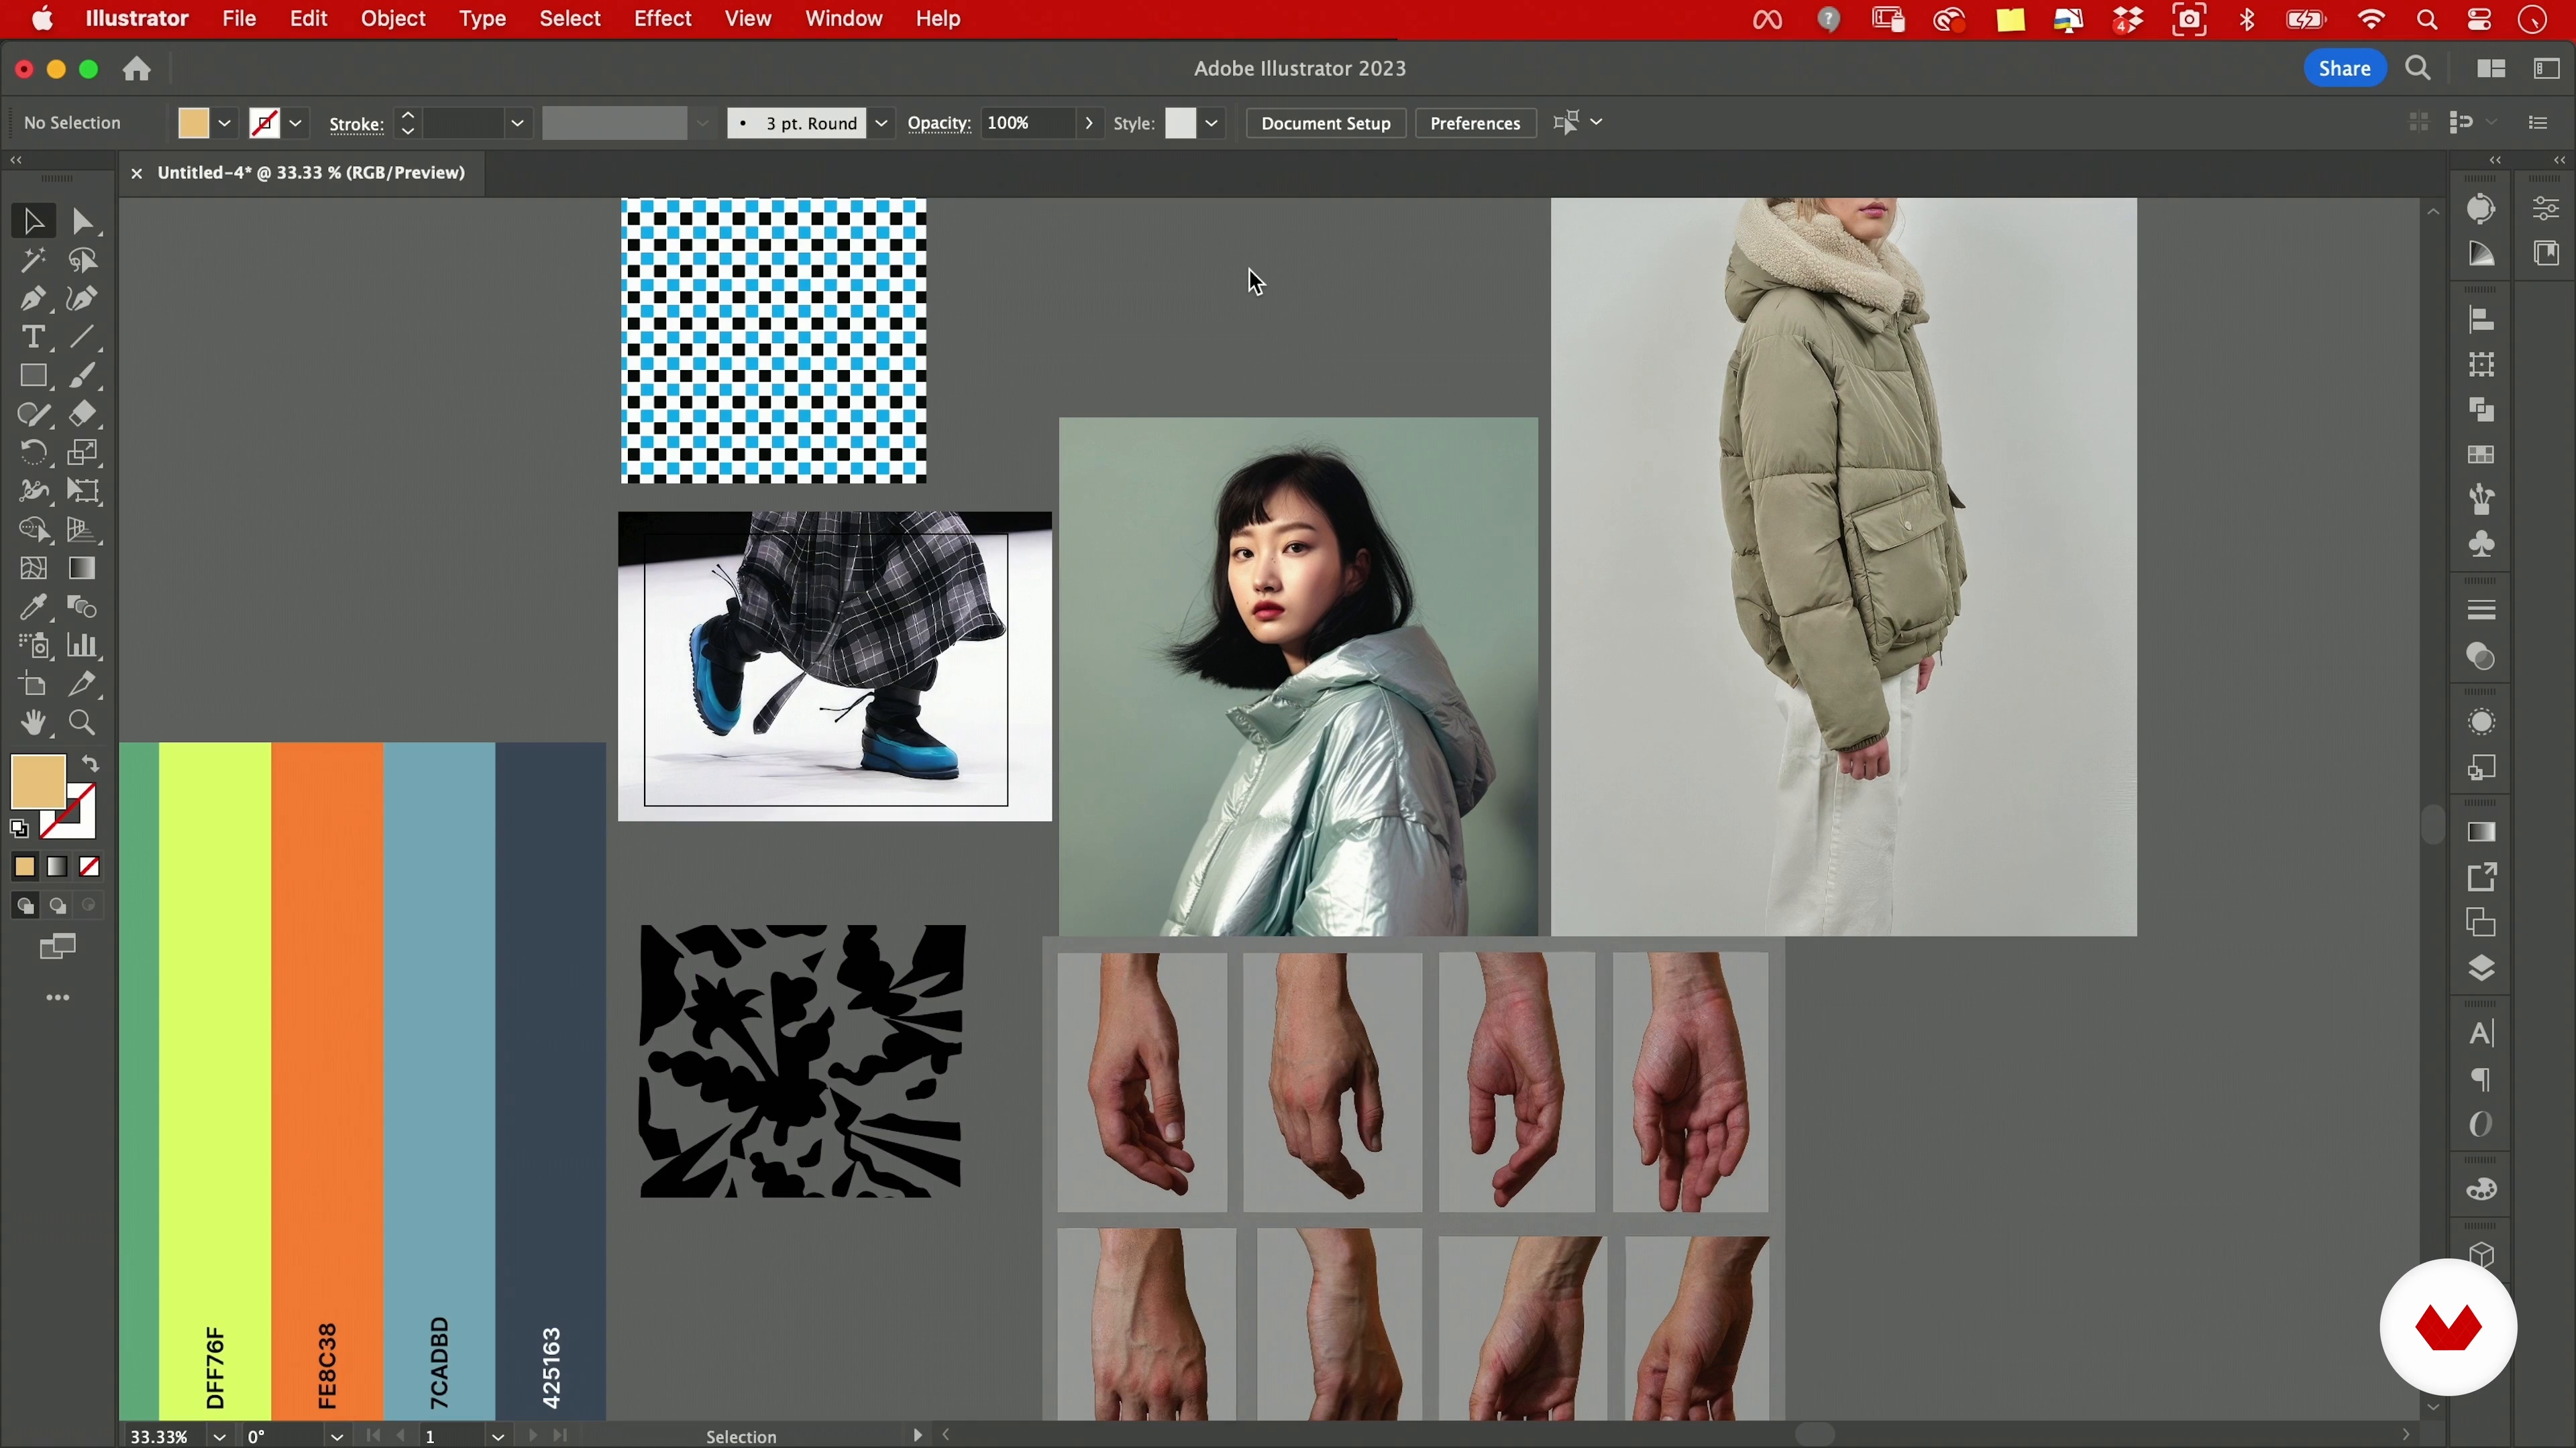2576x1448 pixels.
Task: Select the Direct Selection tool
Action: click(83, 222)
